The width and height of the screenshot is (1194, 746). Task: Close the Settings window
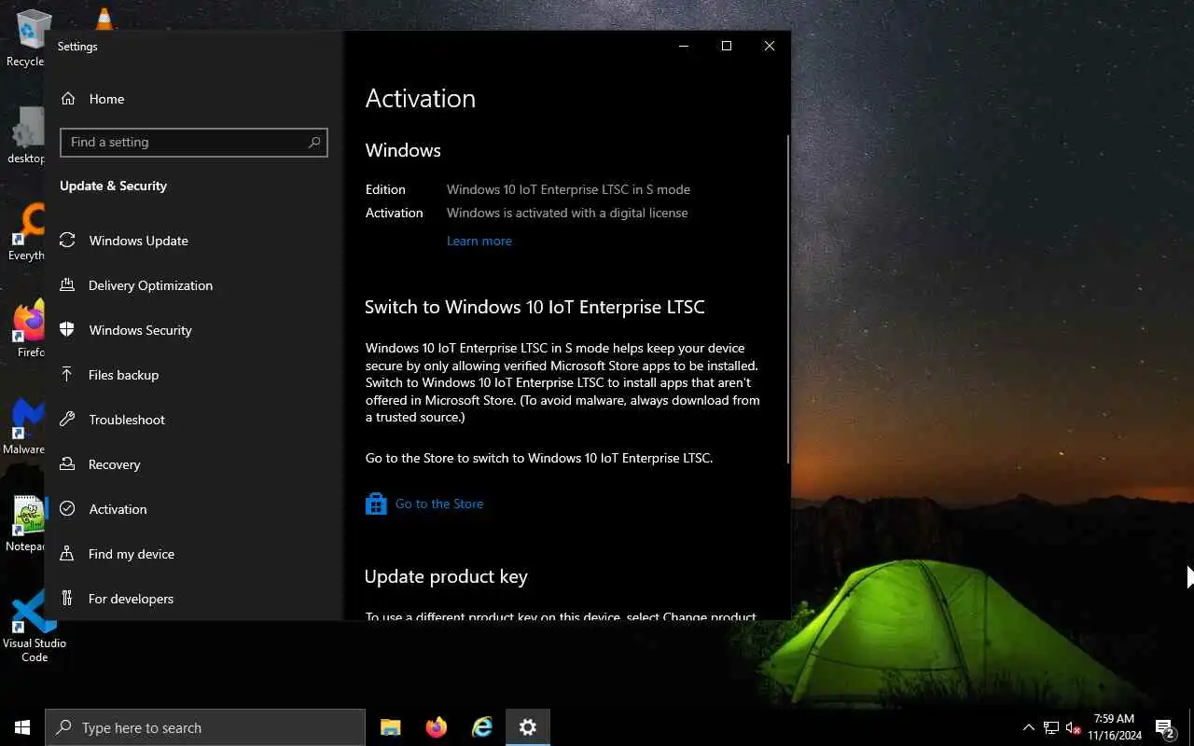click(770, 46)
